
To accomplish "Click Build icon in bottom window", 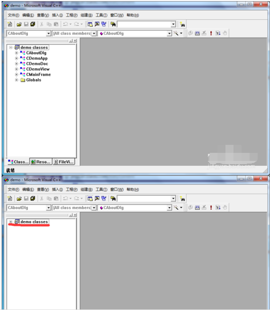I will pos(197,208).
